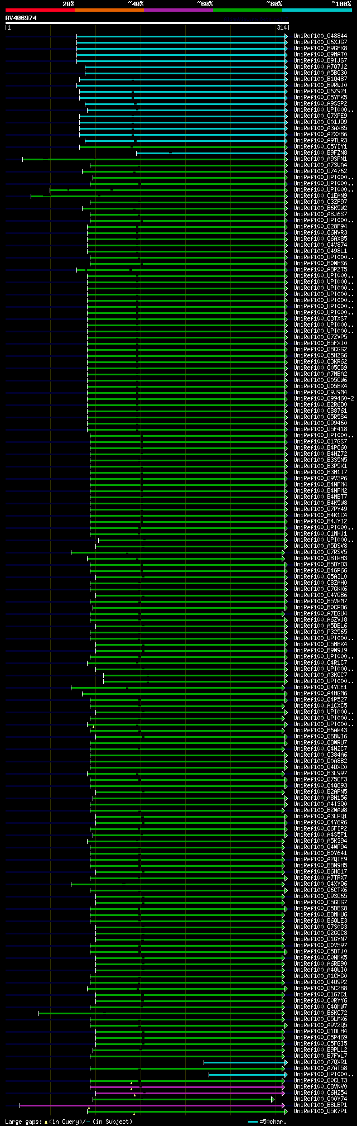Select hit label UniRef100_Q4V874
Image resolution: width=357 pixels, height=1126 pixels.
320,245
